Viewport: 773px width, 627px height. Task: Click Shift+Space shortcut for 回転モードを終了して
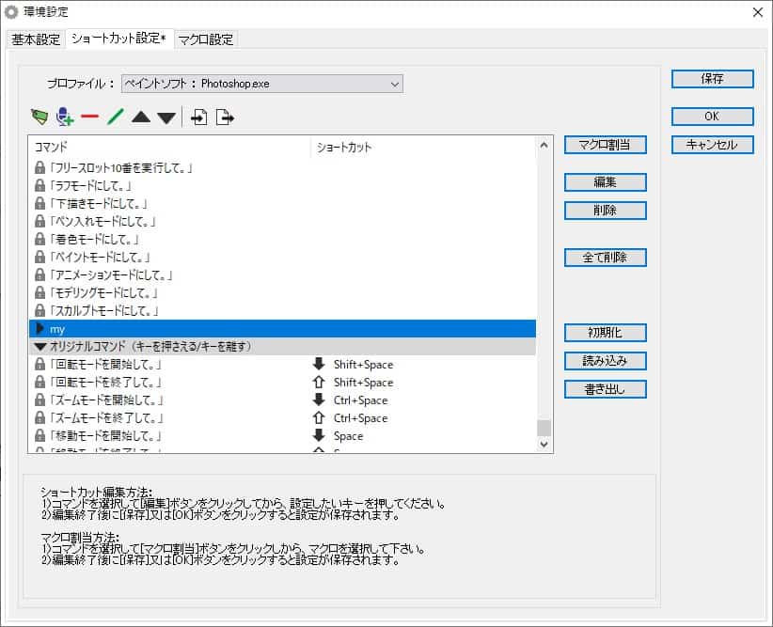pos(363,383)
